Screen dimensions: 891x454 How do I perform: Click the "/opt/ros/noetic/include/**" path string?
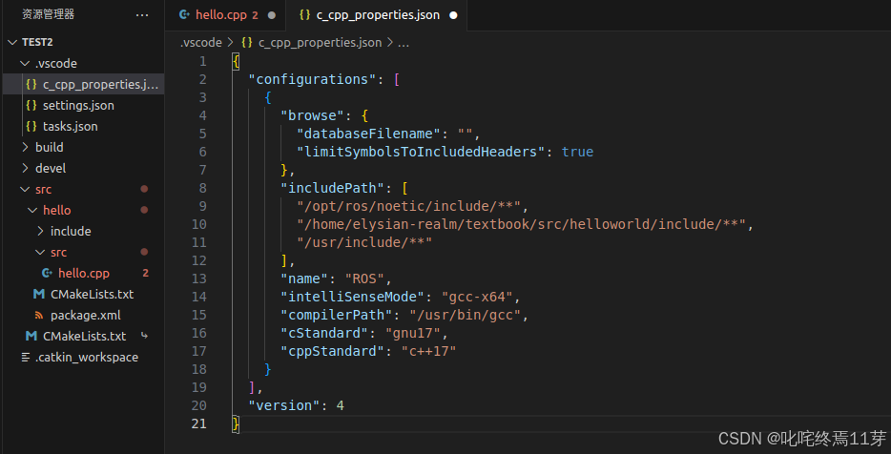click(409, 206)
